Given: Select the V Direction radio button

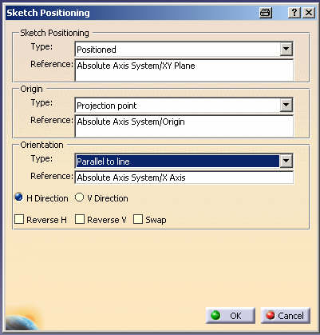Looking at the screenshot, I should pos(79,197).
